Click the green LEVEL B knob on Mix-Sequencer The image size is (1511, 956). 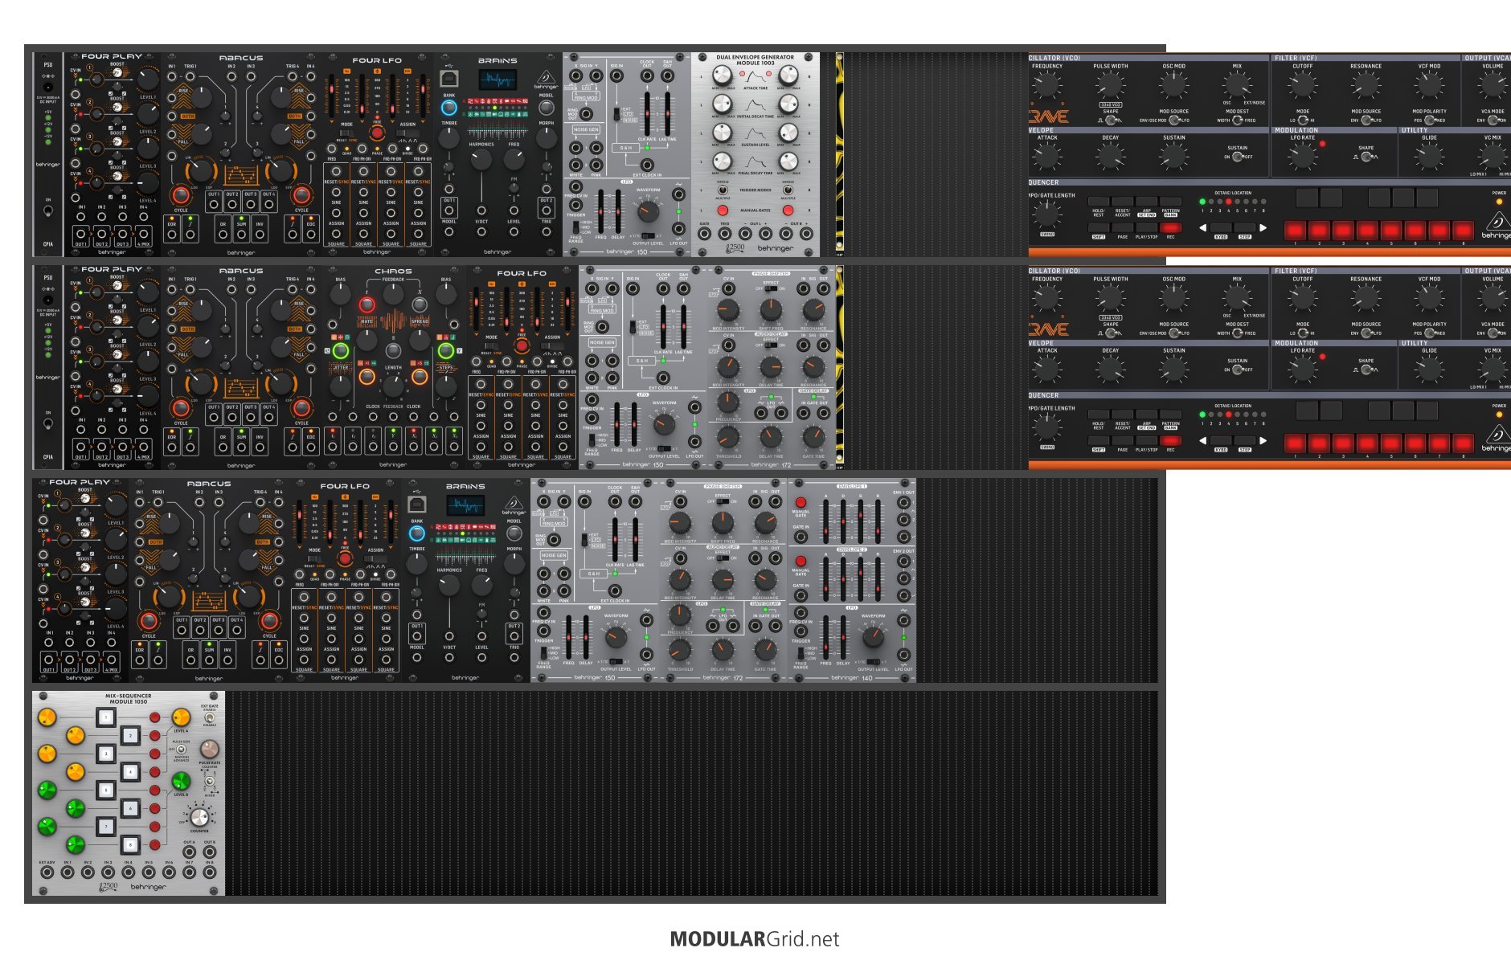(x=181, y=781)
